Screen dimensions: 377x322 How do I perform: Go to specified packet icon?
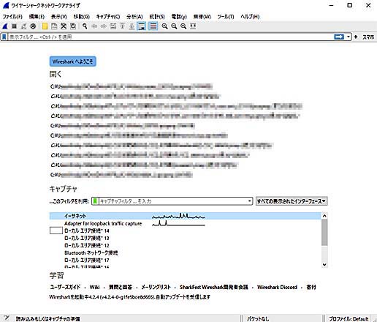tap(113, 26)
